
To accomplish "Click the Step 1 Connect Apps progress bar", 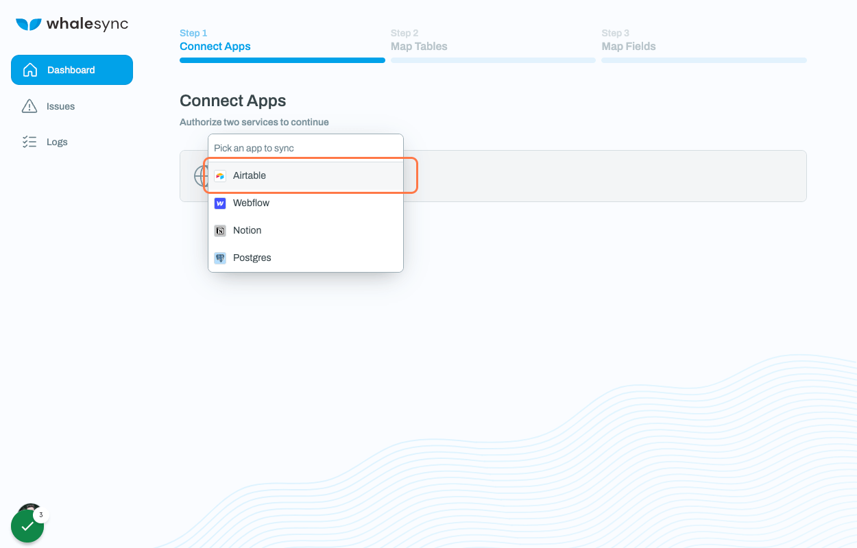I will click(282, 60).
